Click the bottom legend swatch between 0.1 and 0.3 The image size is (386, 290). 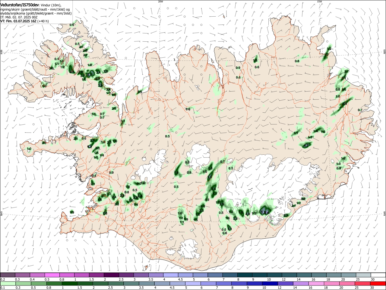8,283
